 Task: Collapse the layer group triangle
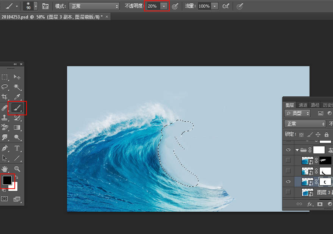point(297,150)
